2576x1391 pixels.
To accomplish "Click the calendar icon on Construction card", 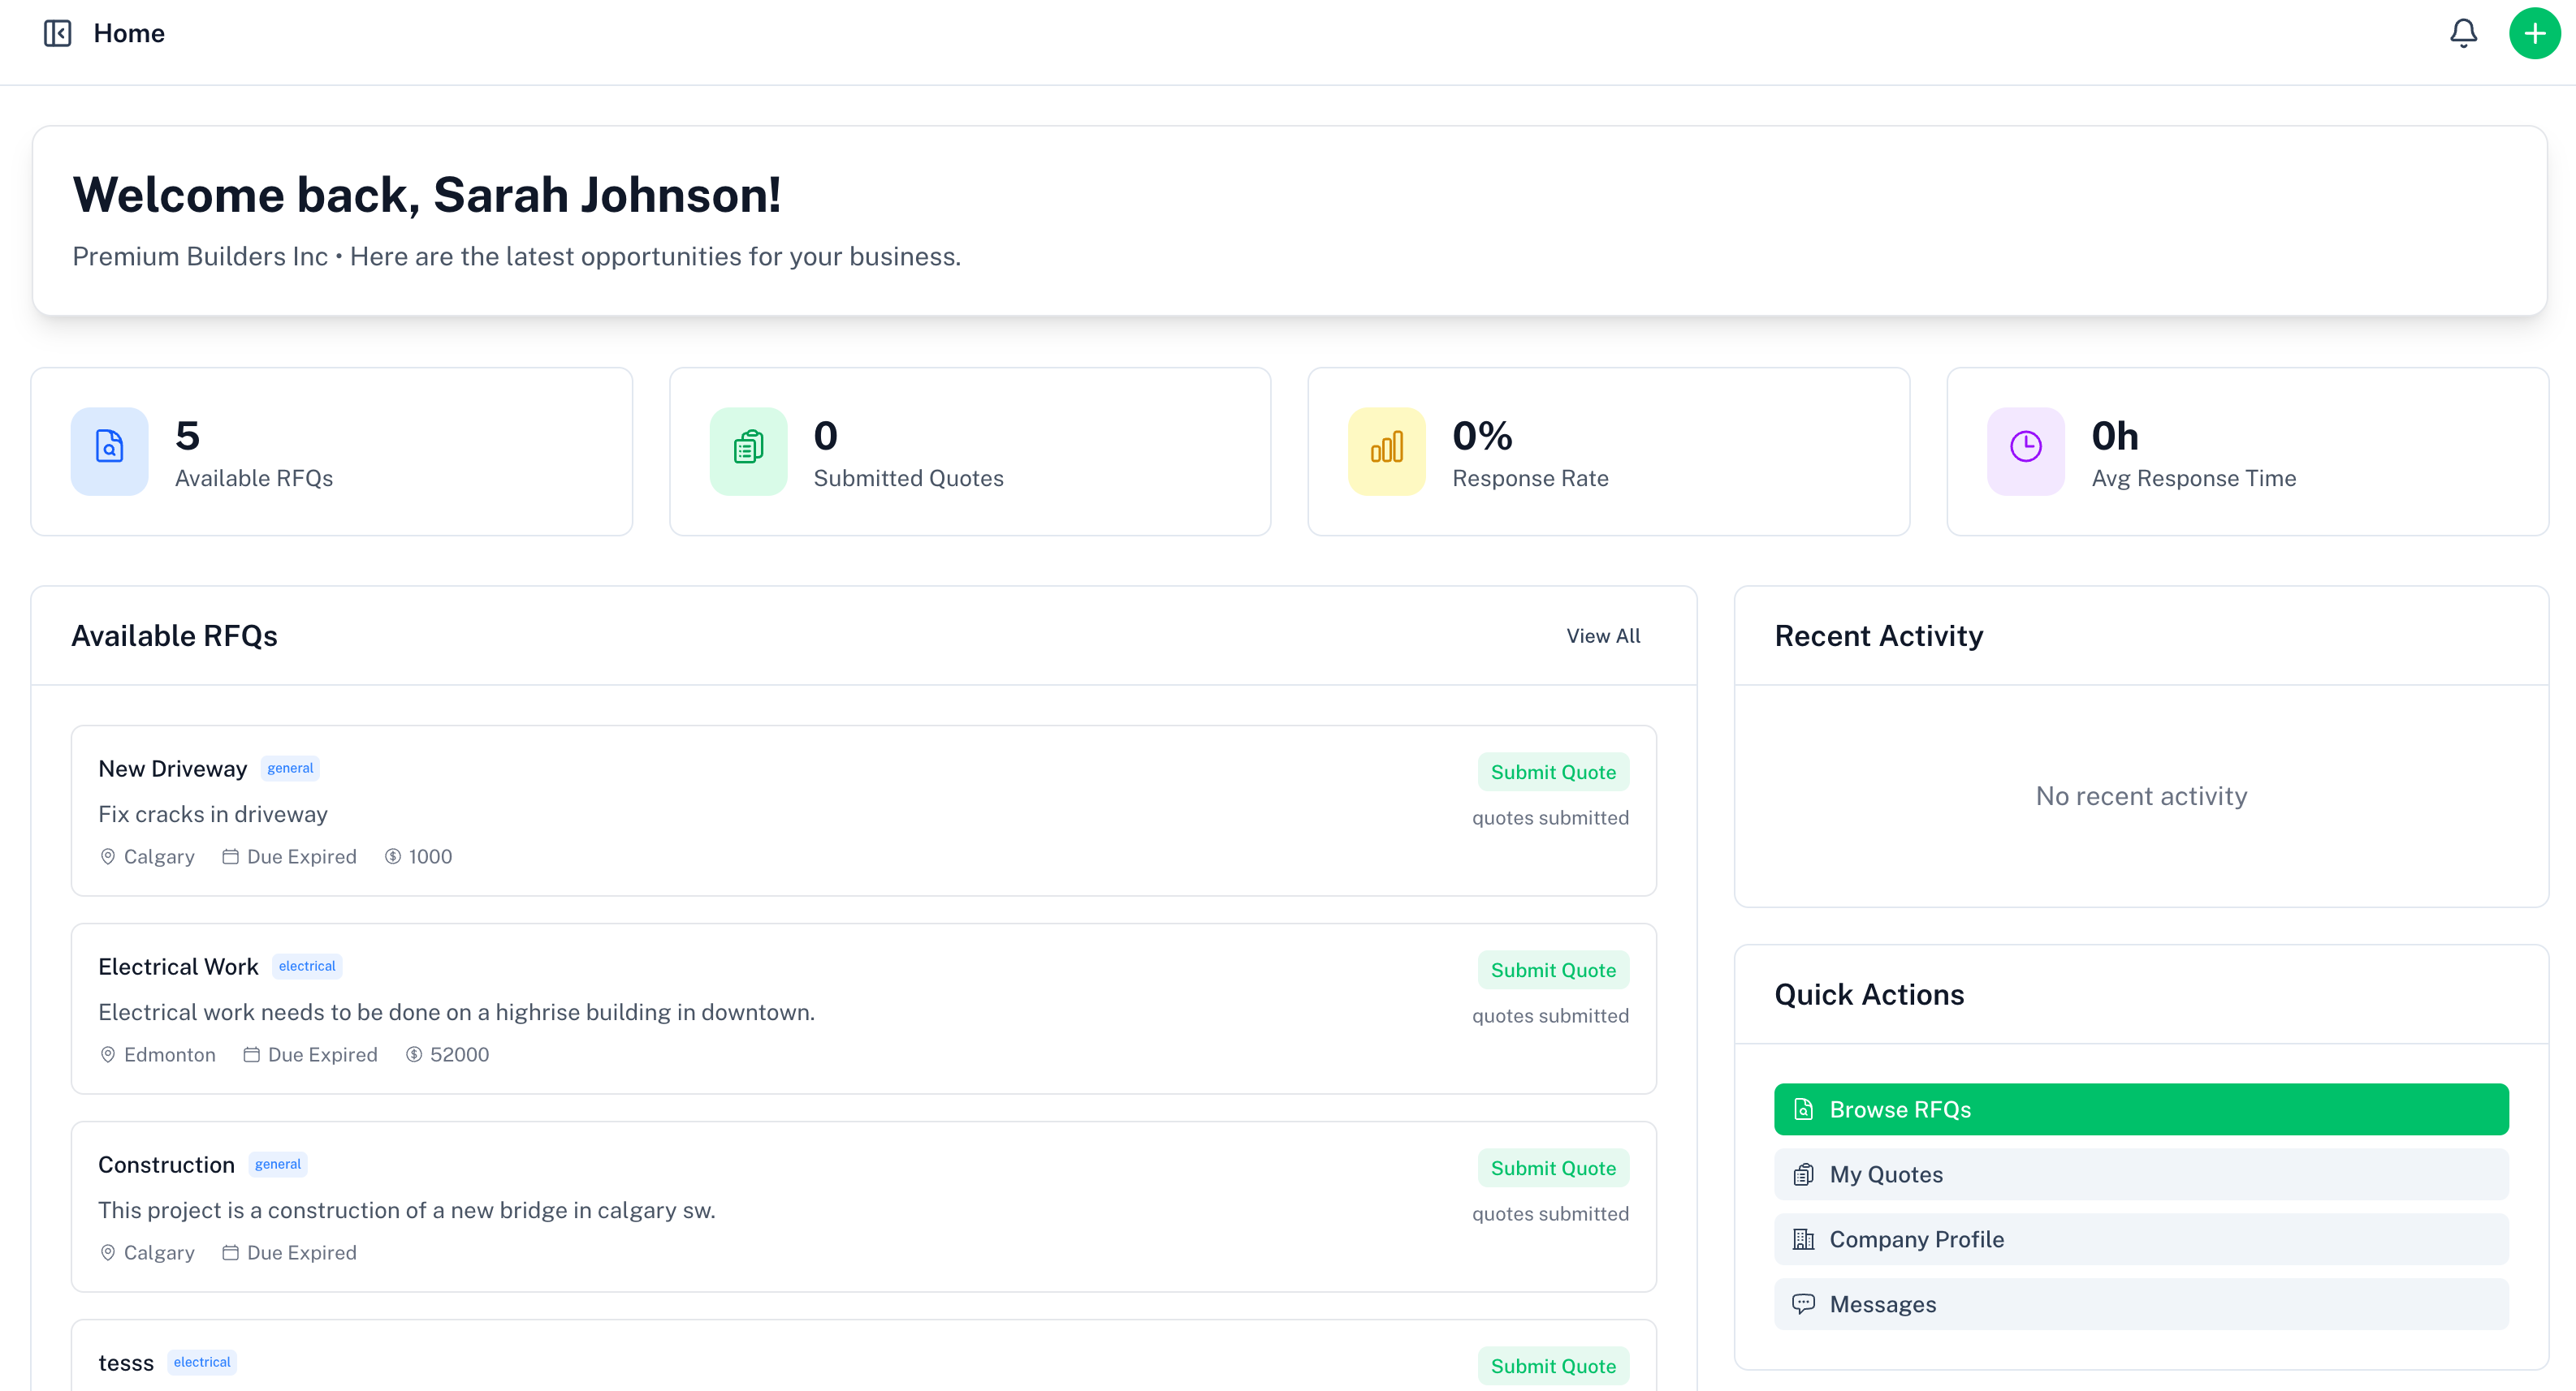I will pyautogui.click(x=230, y=1252).
